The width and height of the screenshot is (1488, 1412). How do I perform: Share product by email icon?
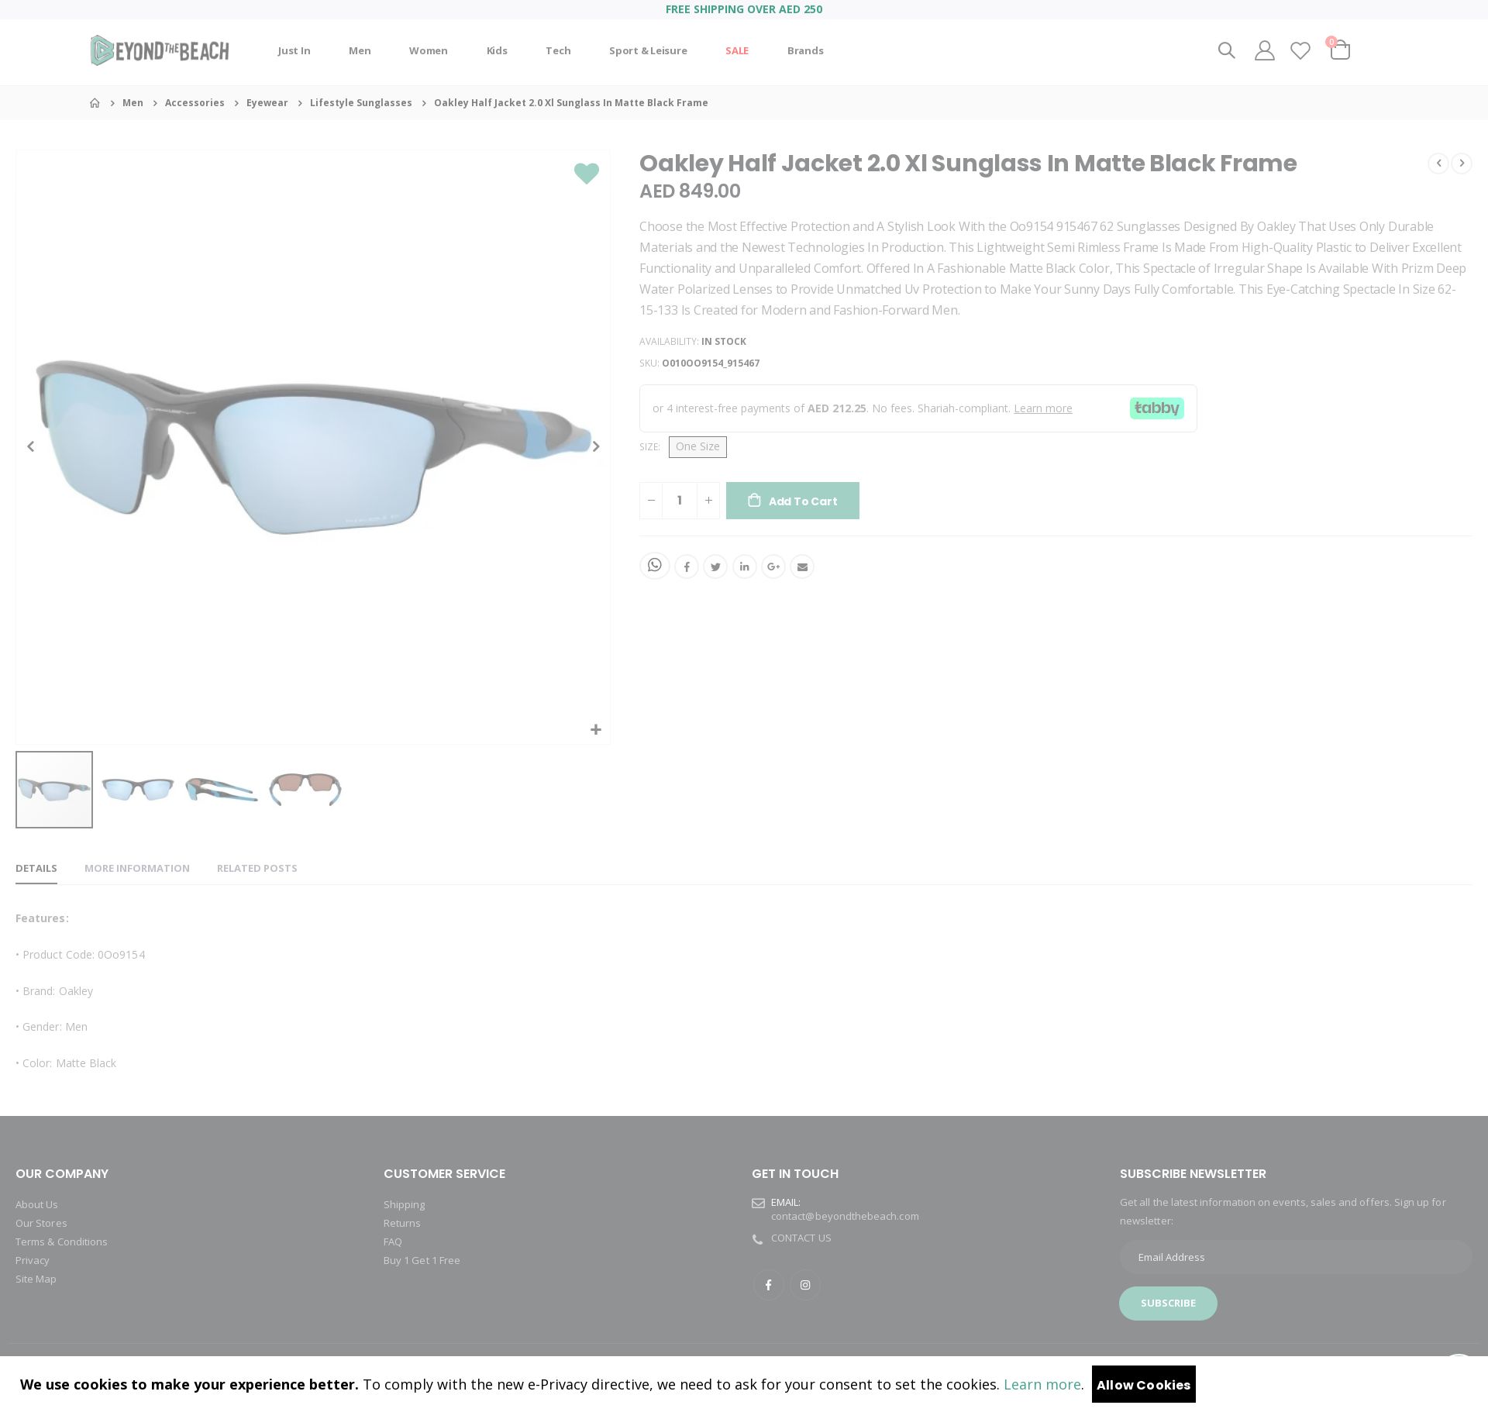802,567
